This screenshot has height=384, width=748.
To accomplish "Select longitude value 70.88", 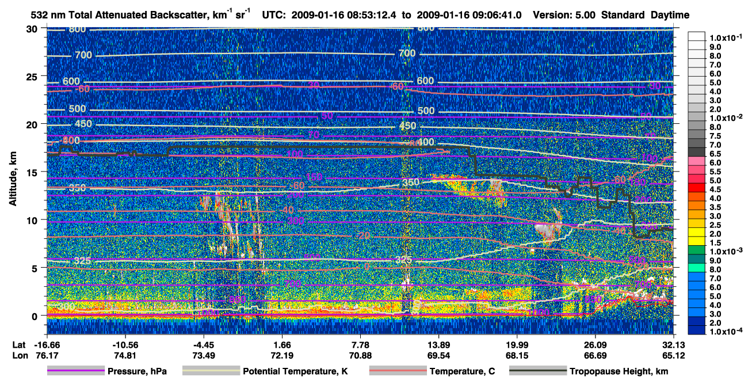I will (x=360, y=355).
